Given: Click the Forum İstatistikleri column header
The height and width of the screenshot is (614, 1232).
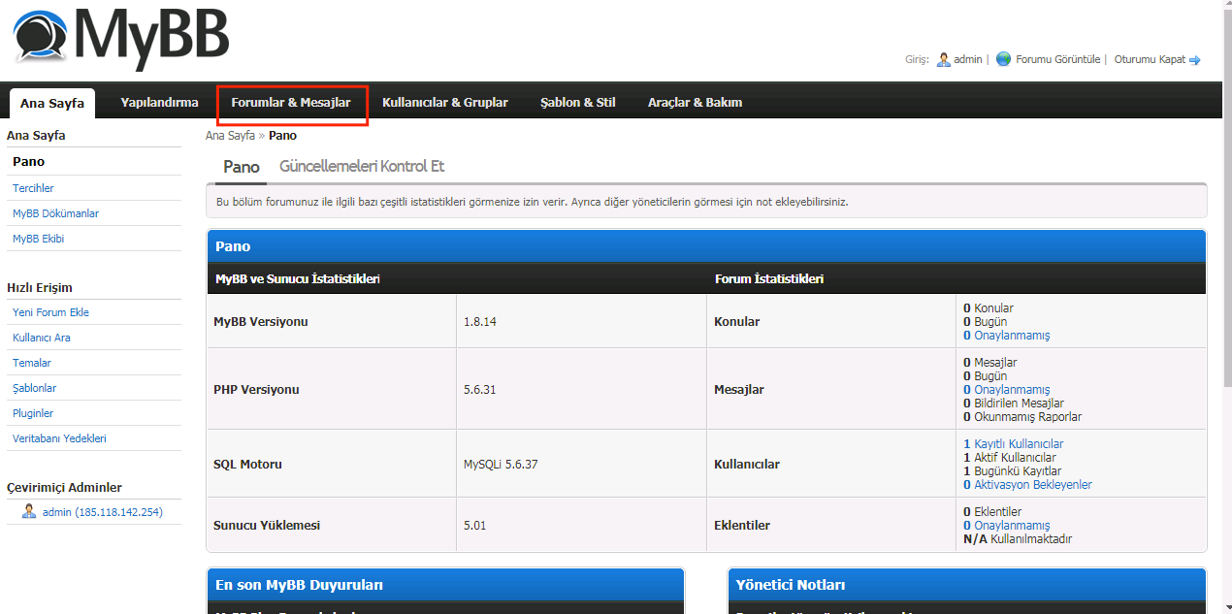Looking at the screenshot, I should (x=769, y=279).
